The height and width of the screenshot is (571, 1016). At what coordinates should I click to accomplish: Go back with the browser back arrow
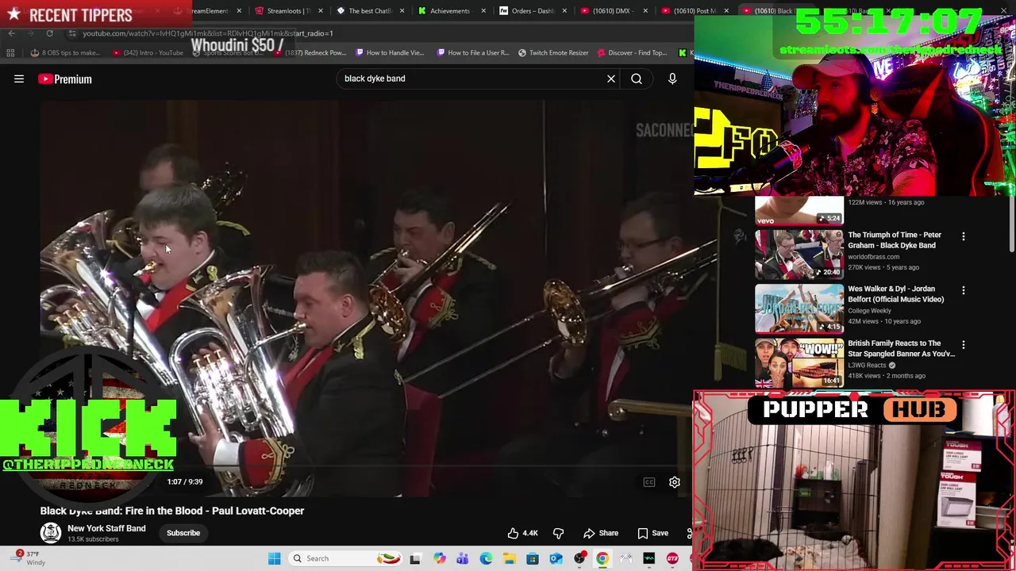coord(11,33)
